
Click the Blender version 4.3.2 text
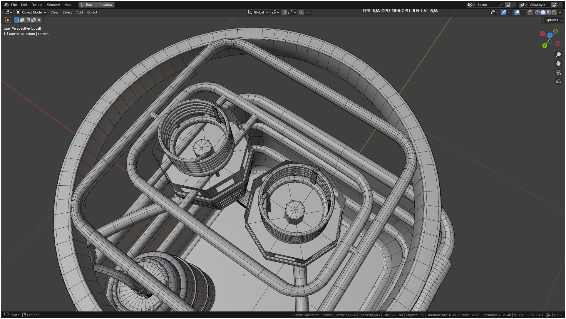(558, 315)
